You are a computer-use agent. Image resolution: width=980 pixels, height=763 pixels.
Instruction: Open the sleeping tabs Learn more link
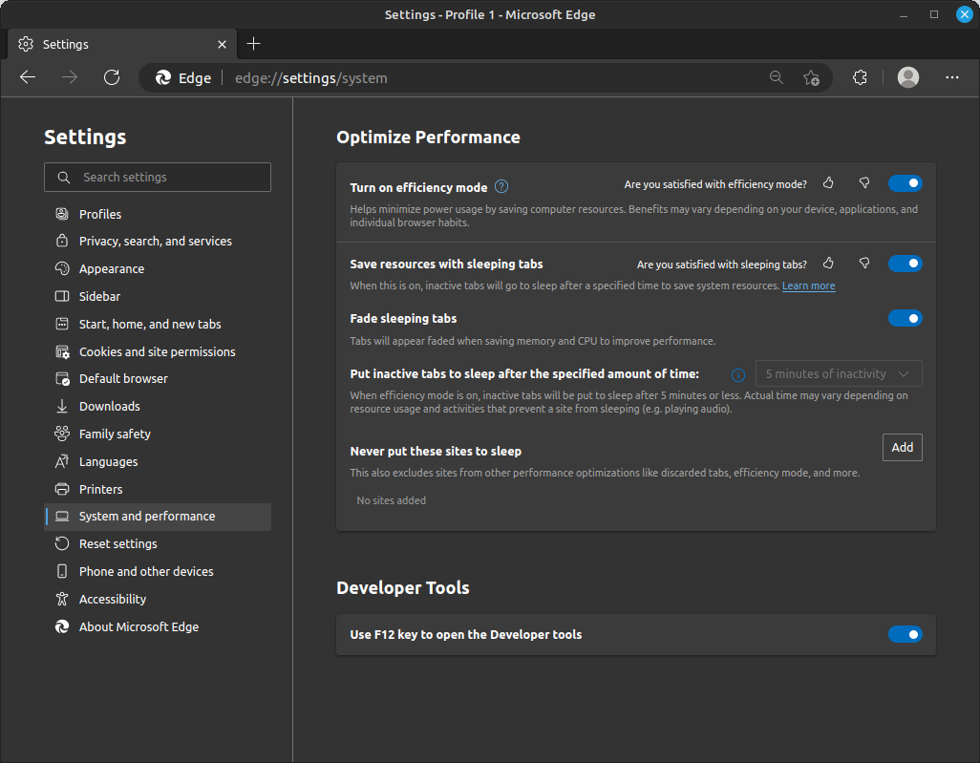click(808, 286)
